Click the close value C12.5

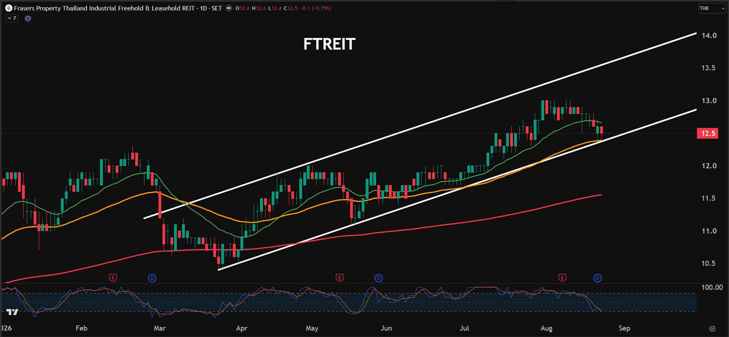pyautogui.click(x=290, y=8)
